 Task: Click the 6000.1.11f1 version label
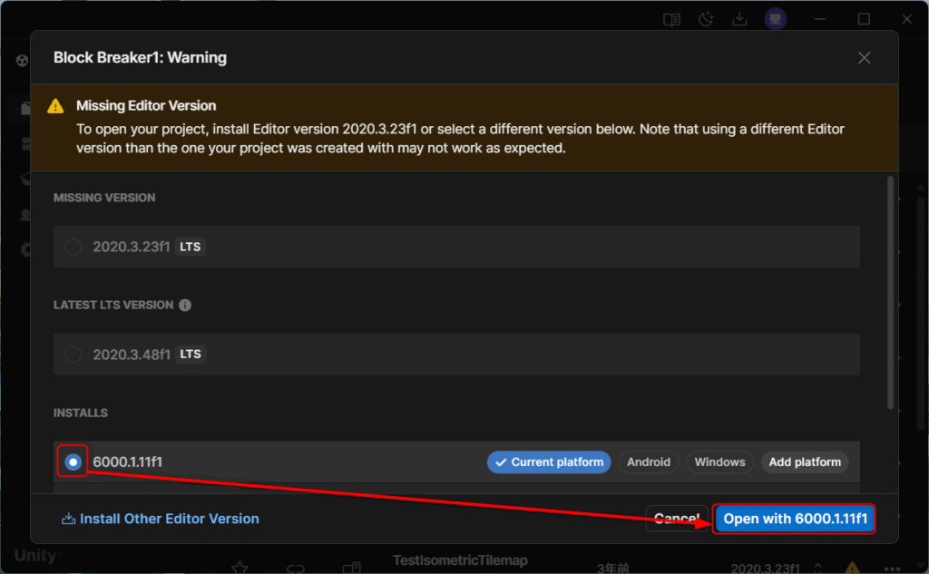pos(127,462)
